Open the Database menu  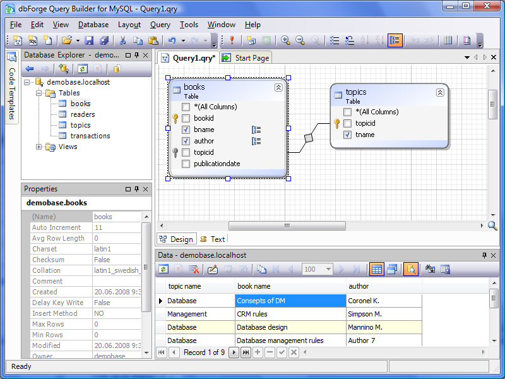click(93, 25)
